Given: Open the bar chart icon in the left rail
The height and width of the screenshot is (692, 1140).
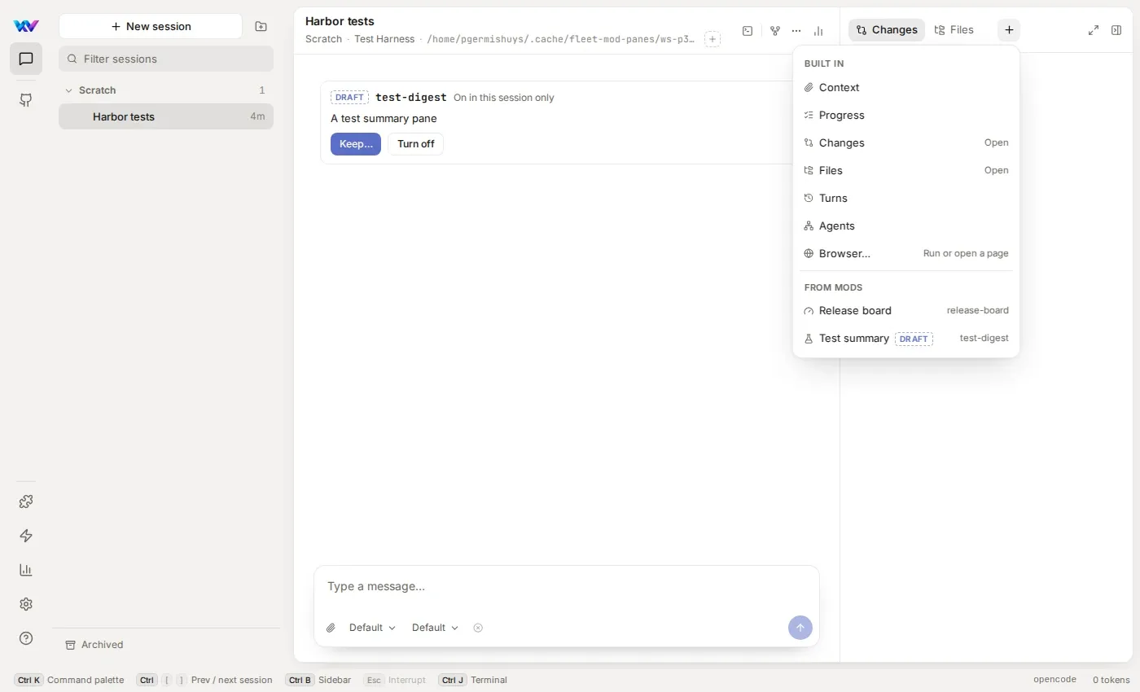Looking at the screenshot, I should click(26, 570).
